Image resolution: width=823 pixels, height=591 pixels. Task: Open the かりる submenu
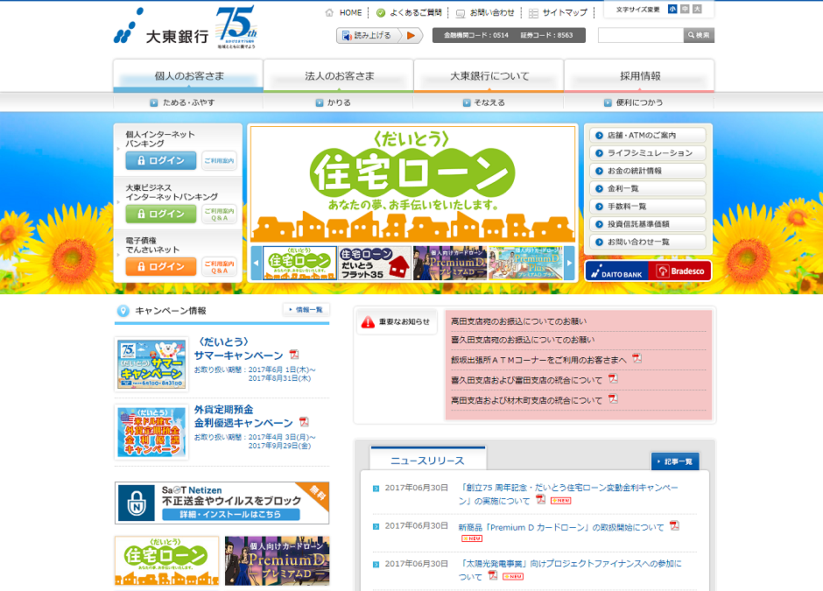click(x=333, y=102)
